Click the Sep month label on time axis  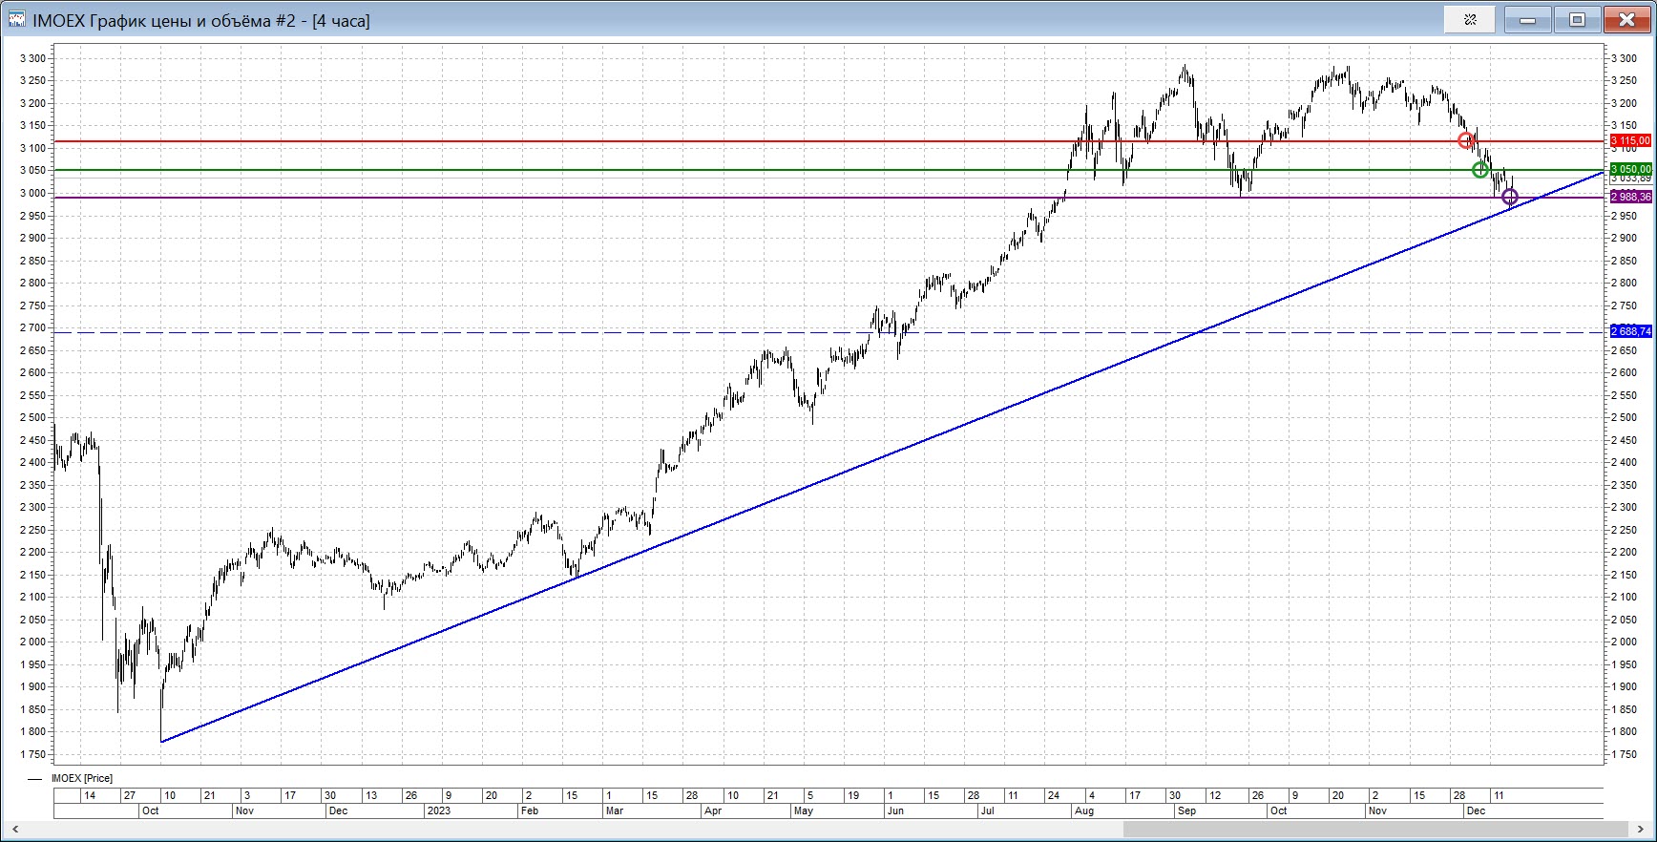pyautogui.click(x=1187, y=810)
